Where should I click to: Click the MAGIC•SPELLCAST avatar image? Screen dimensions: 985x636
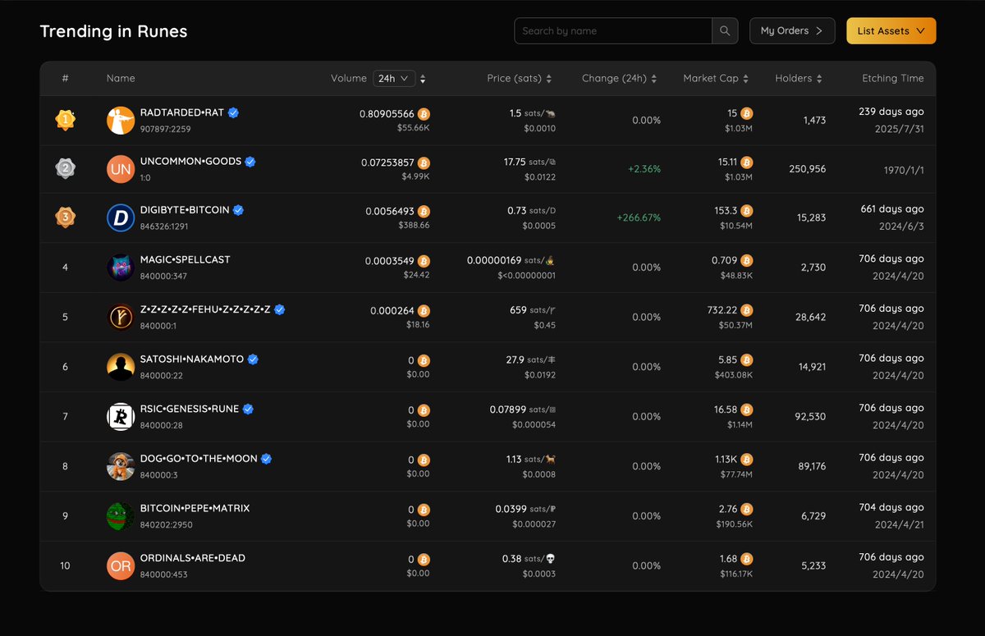click(x=121, y=268)
